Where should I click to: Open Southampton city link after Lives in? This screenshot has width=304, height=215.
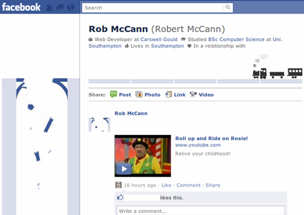(167, 46)
